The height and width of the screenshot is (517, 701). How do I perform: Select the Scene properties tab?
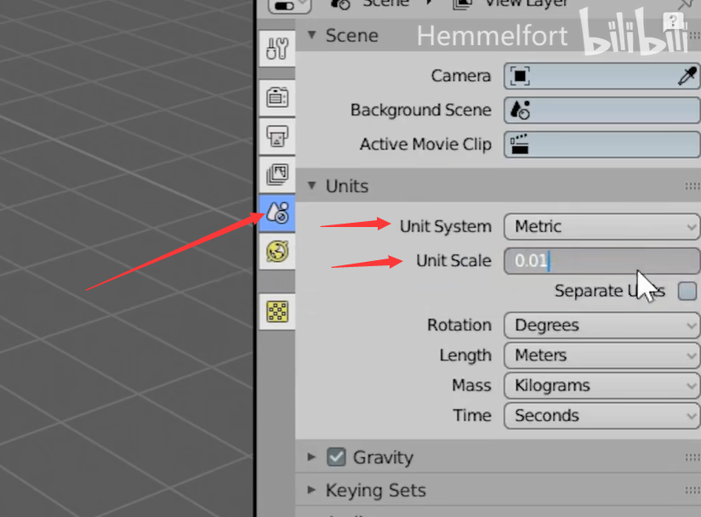[x=277, y=213]
